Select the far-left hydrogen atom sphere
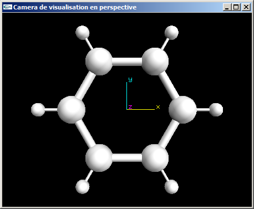 tap(38, 110)
